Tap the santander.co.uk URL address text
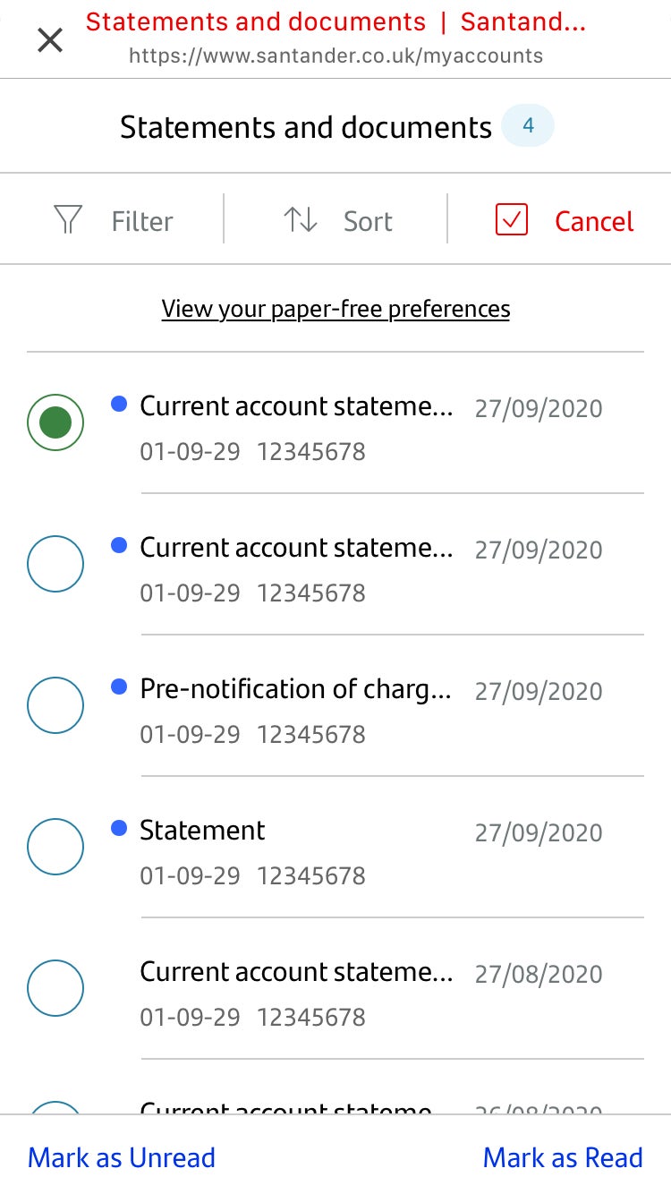Image resolution: width=671 pixels, height=1194 pixels. [x=335, y=56]
